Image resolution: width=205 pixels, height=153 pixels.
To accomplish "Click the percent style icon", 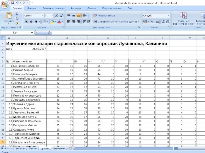I will tap(152, 22).
